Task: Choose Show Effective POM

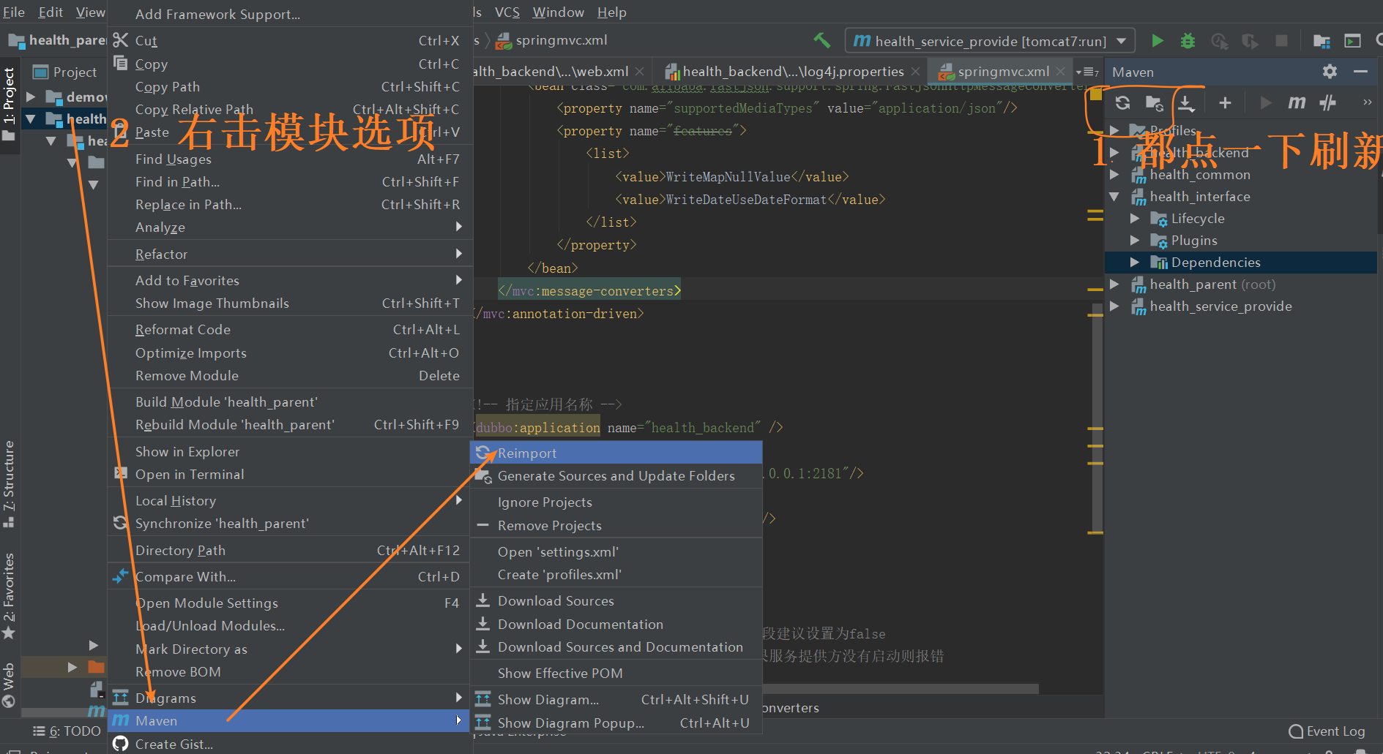Action: tap(616, 674)
